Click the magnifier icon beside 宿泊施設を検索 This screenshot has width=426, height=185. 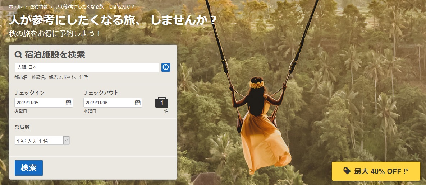tap(18, 55)
